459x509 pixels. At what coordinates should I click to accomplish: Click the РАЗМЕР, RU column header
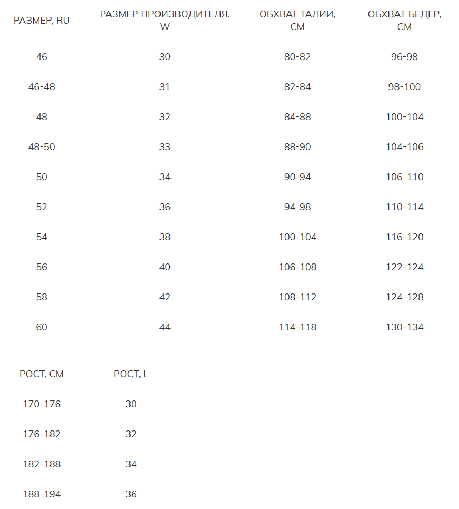point(42,21)
